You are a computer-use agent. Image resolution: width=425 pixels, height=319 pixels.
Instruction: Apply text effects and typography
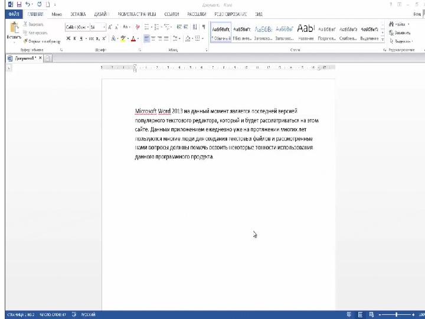(x=113, y=39)
